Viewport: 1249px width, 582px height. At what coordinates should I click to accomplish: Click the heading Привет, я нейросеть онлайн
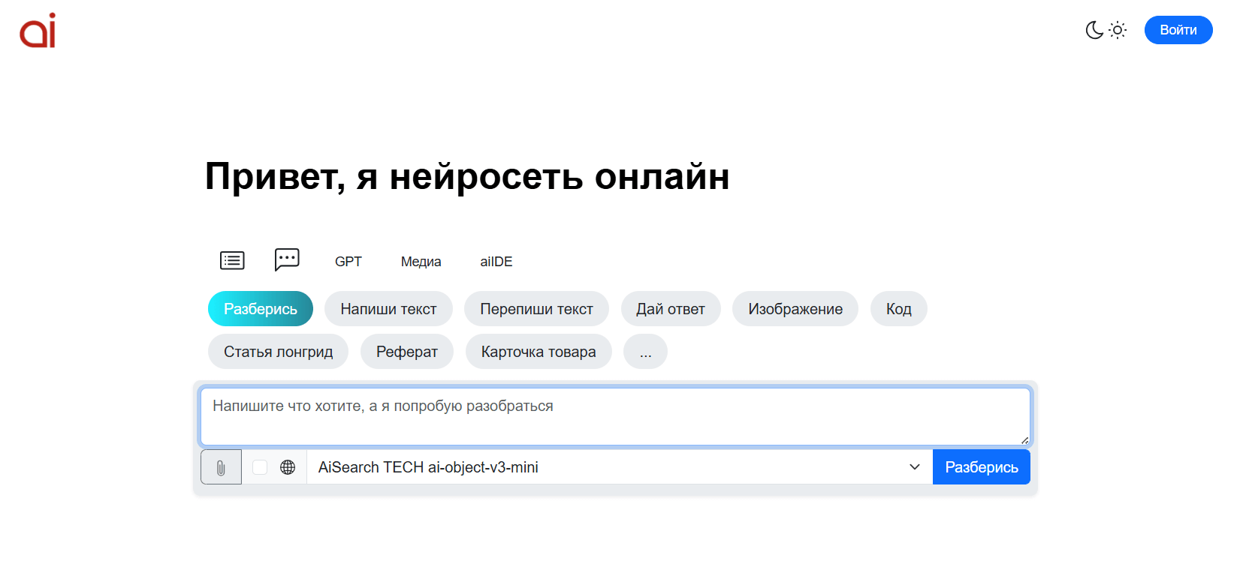467,177
